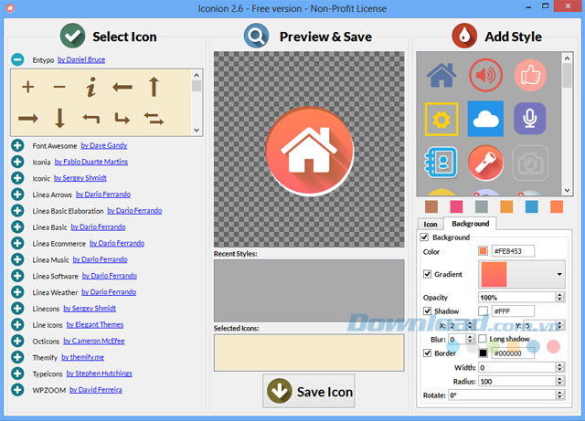Choose the up arrow icon in Entypo
The height and width of the screenshot is (421, 585).
coord(154,88)
